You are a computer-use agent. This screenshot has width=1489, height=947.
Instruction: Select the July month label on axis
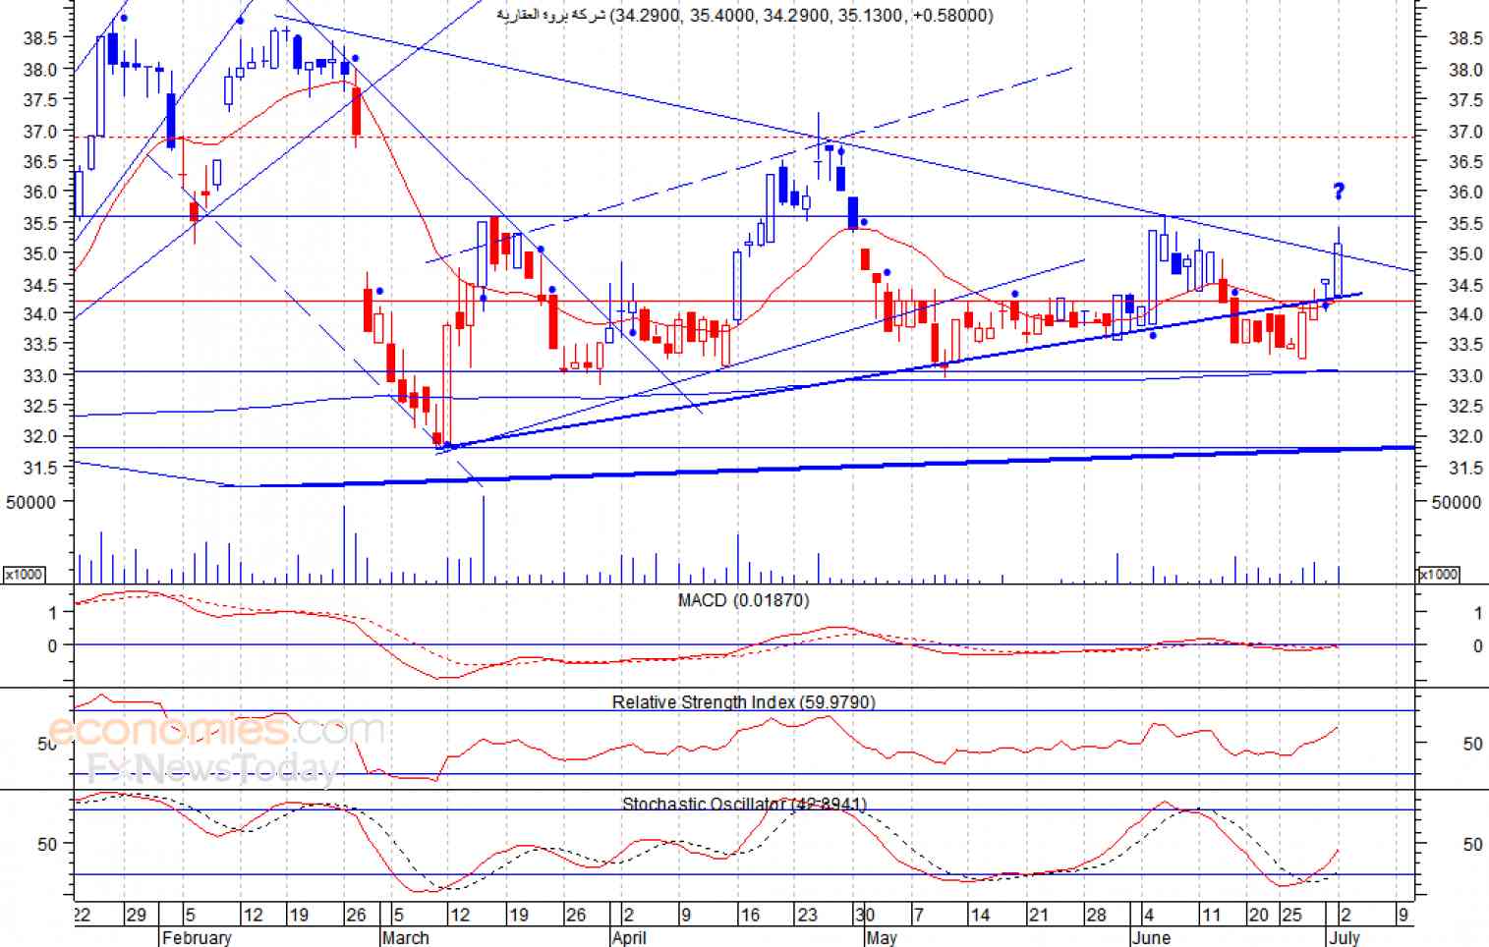pos(1344,937)
